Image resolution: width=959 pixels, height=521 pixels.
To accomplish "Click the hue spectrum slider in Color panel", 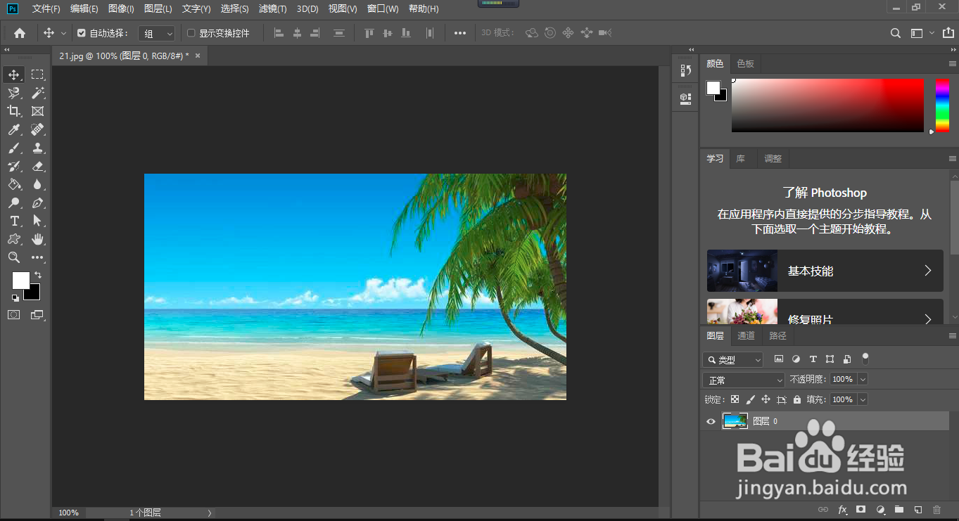I will 942,105.
